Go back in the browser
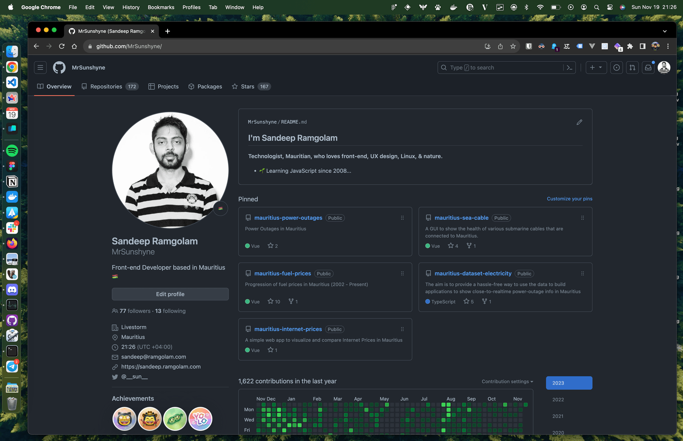 pos(36,46)
